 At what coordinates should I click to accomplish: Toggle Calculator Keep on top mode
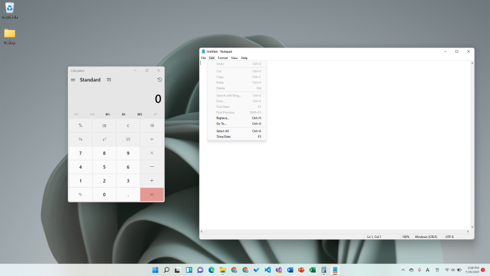(x=109, y=80)
